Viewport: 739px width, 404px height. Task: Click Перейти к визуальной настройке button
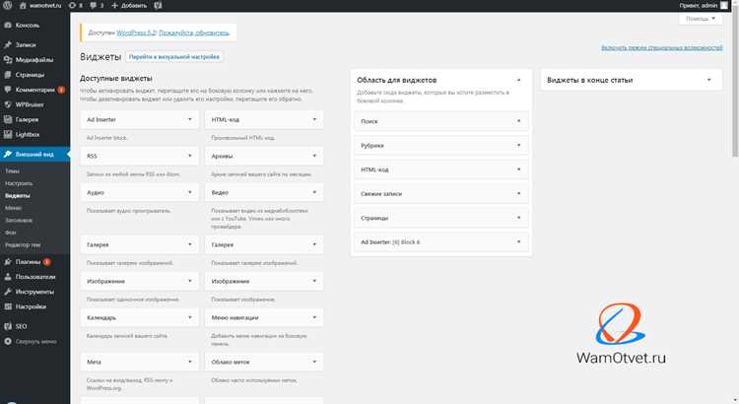pos(173,56)
